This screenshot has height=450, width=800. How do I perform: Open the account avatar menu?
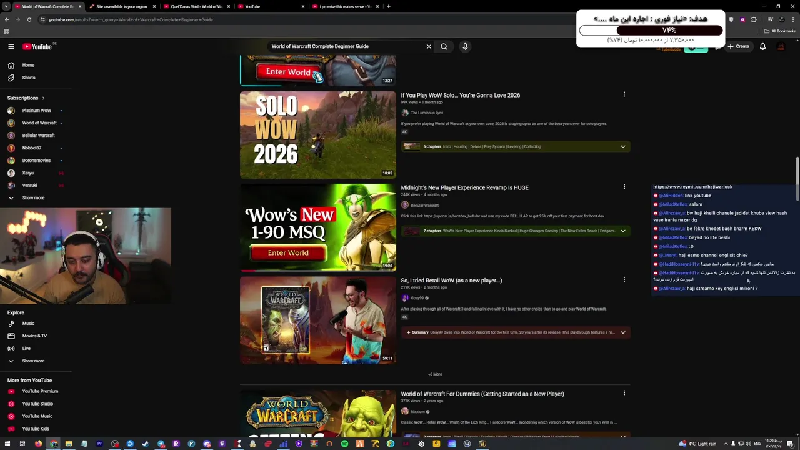(781, 46)
